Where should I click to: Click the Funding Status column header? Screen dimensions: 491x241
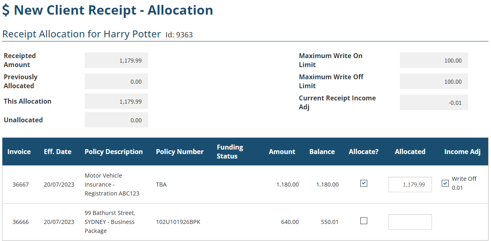pyautogui.click(x=230, y=152)
